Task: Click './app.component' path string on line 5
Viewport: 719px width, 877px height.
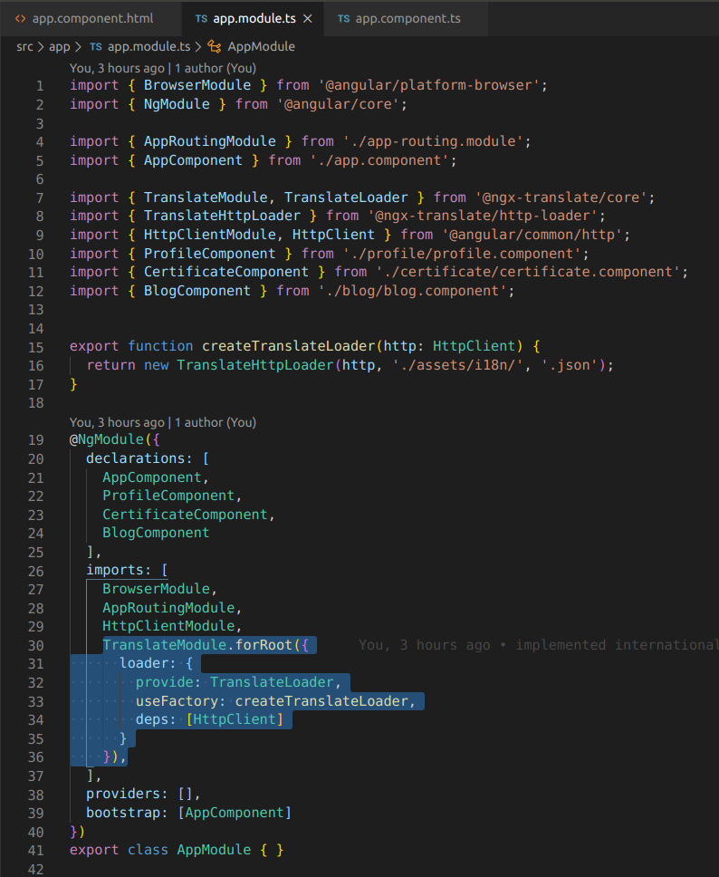Action: pos(379,160)
